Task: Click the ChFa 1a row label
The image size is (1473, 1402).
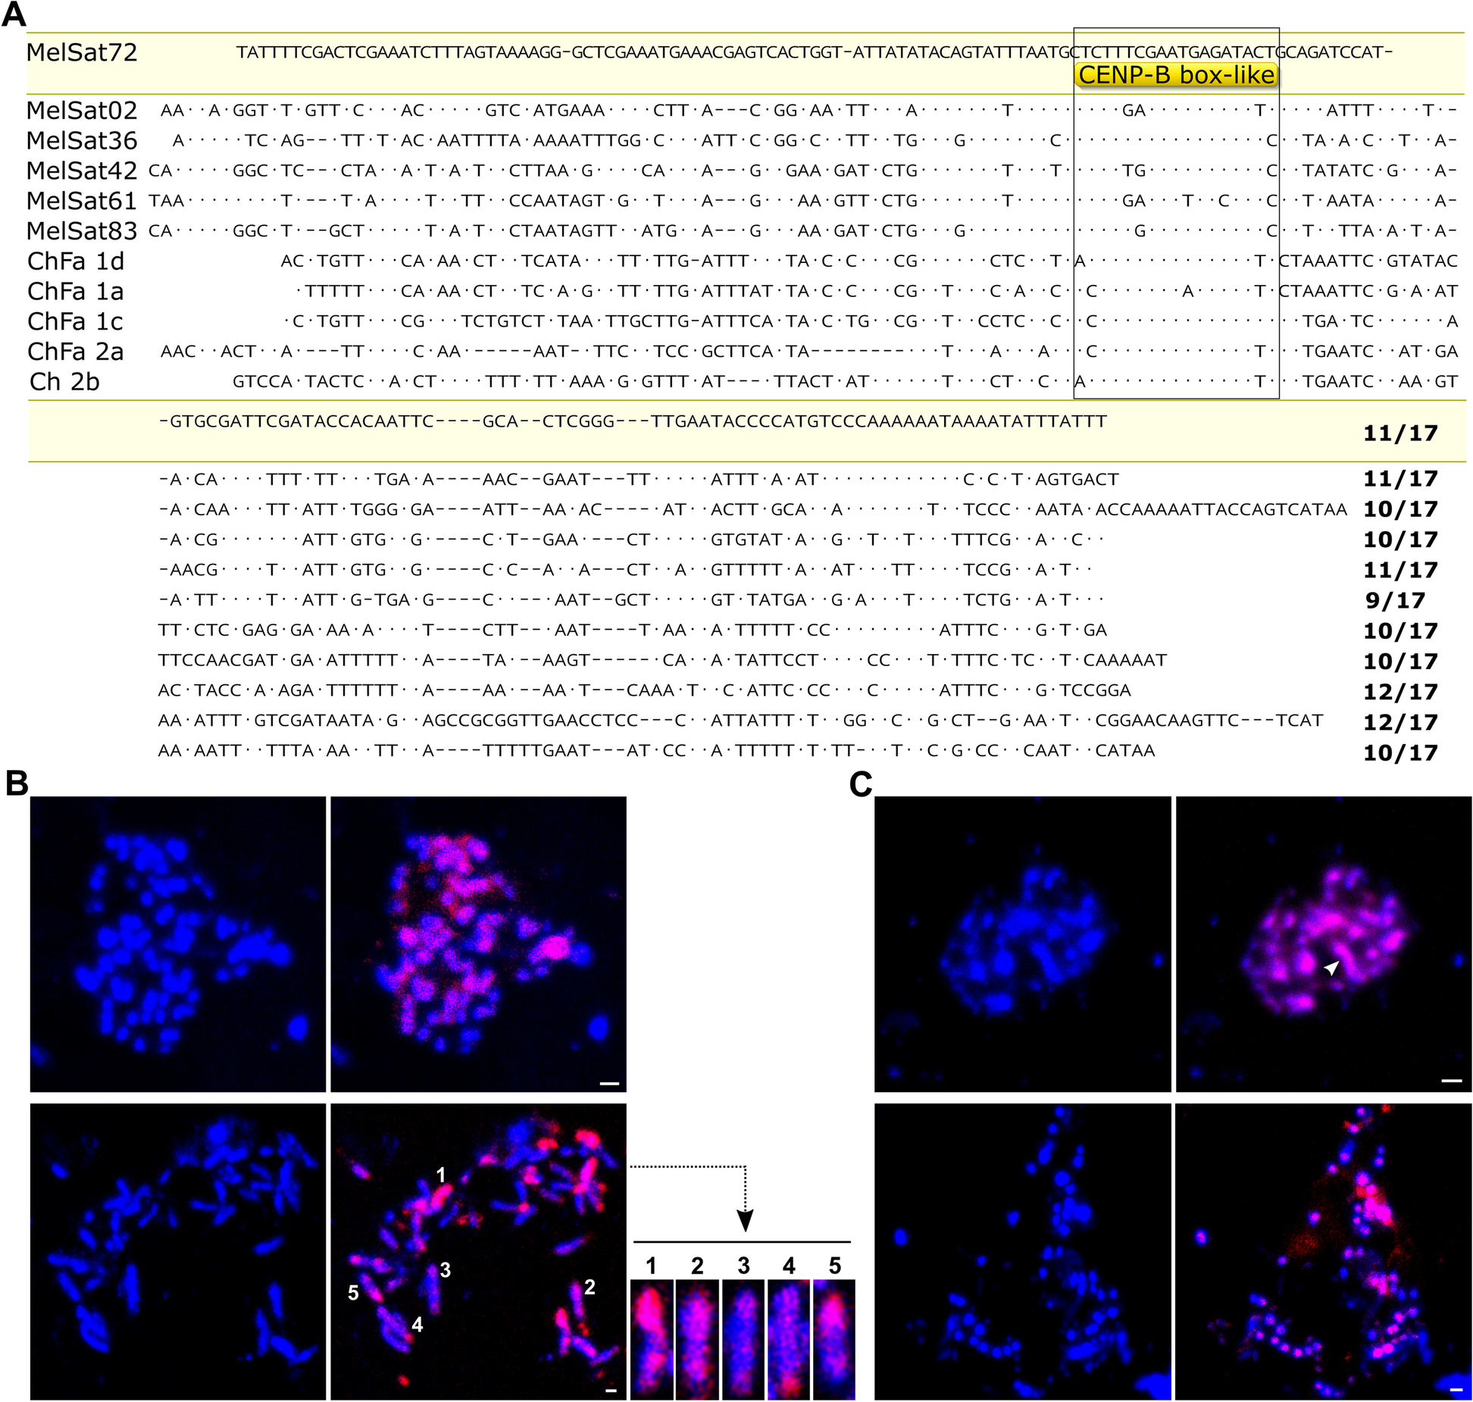Action: tap(76, 292)
